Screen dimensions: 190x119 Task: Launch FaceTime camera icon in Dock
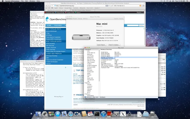point(77,114)
